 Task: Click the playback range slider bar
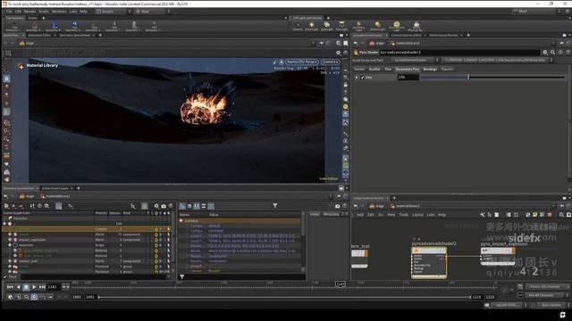pyautogui.click(x=284, y=297)
